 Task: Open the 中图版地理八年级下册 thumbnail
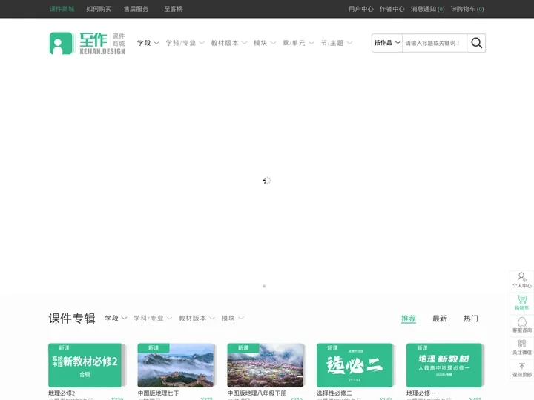(266, 365)
